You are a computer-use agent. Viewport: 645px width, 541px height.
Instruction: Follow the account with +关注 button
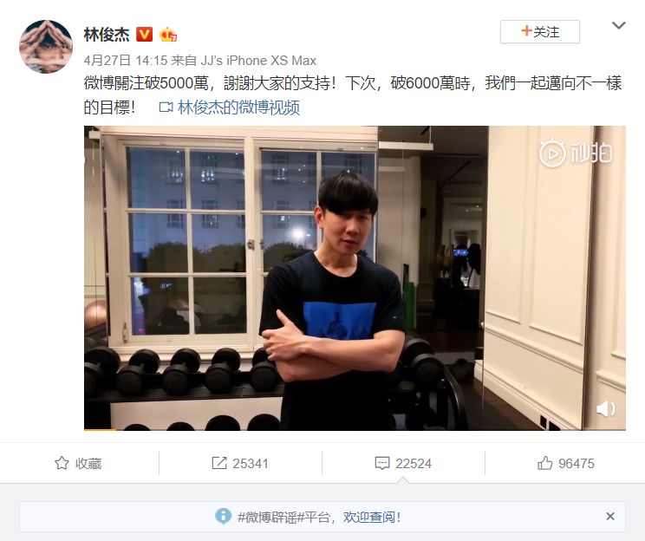[540, 32]
